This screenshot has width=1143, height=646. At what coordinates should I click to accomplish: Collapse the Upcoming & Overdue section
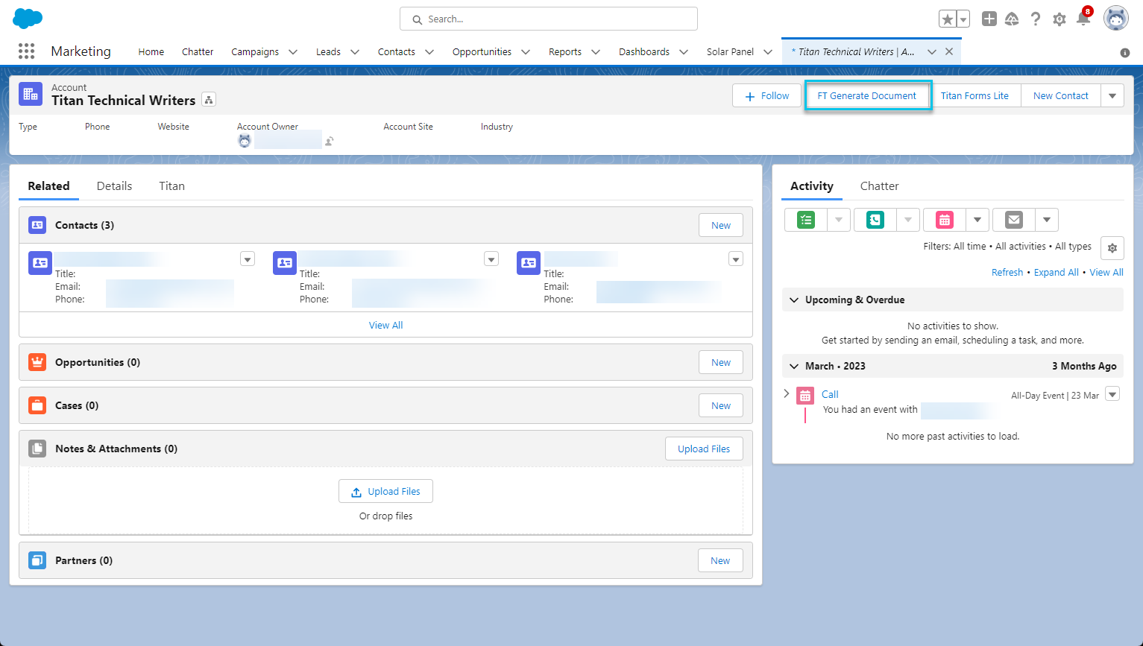pyautogui.click(x=794, y=300)
